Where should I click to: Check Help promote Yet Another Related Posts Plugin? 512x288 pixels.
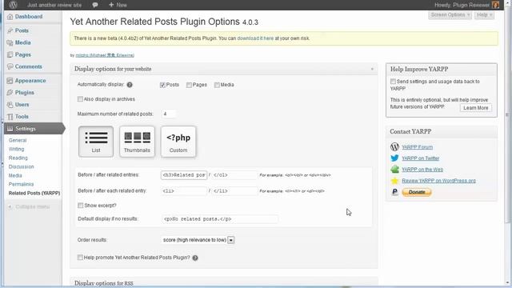pyautogui.click(x=80, y=258)
